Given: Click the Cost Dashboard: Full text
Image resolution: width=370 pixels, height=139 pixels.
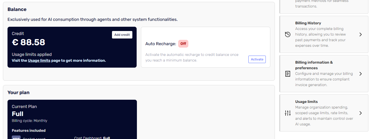Looking at the screenshot, I should pyautogui.click(x=92, y=138).
